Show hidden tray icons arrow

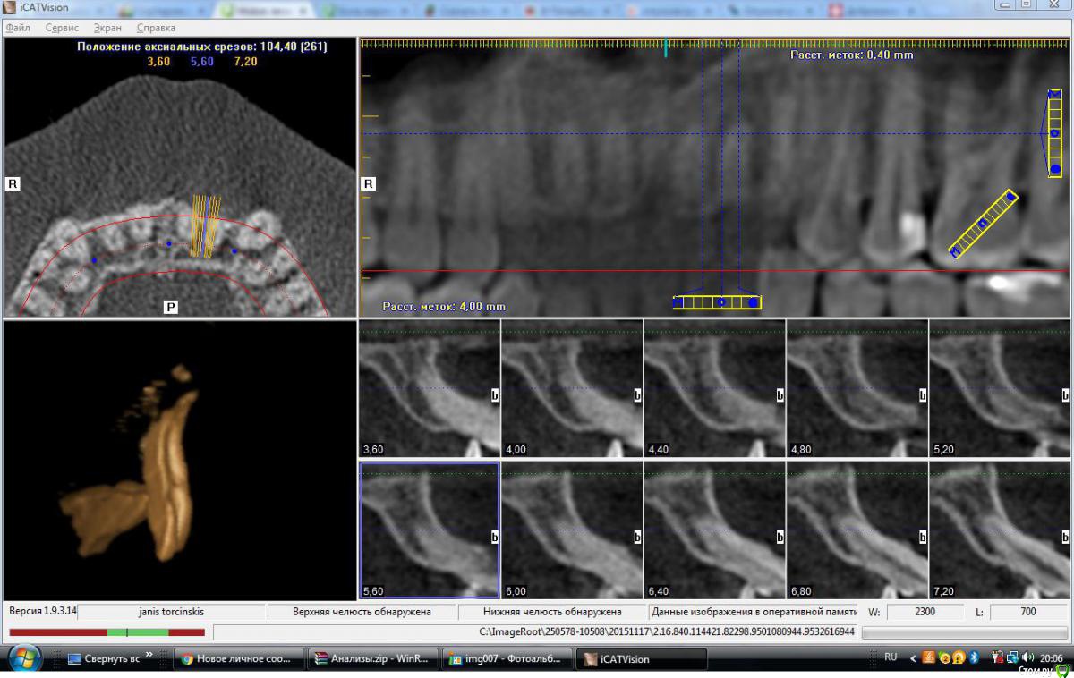click(x=914, y=658)
